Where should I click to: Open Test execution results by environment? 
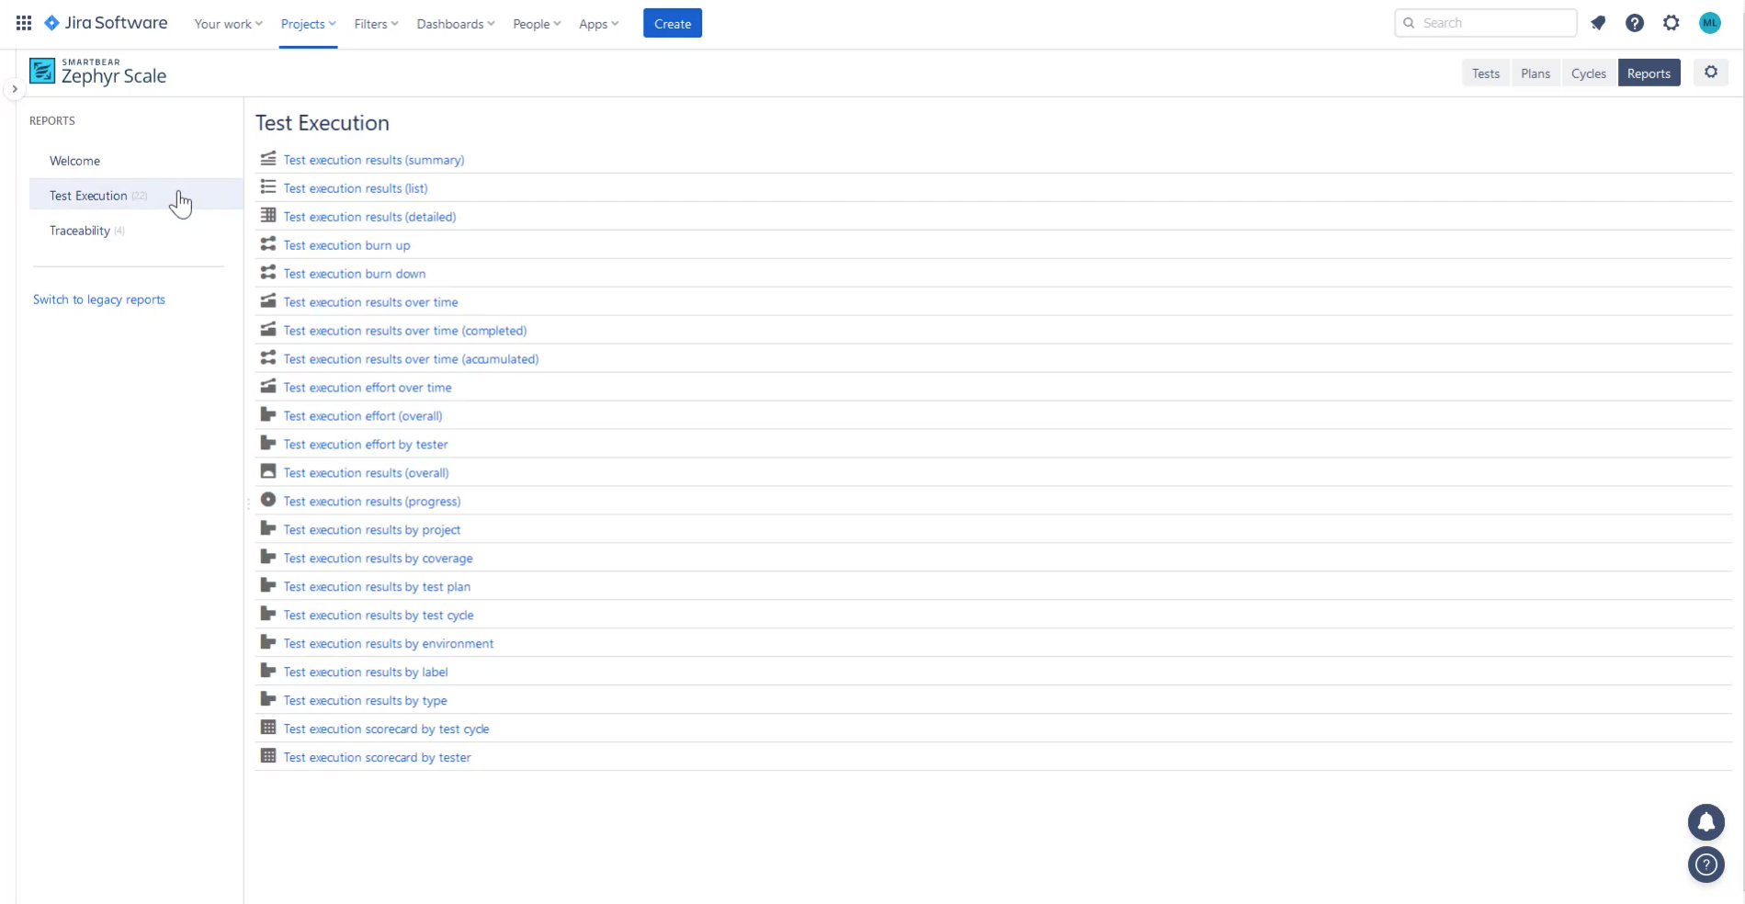pyautogui.click(x=389, y=644)
